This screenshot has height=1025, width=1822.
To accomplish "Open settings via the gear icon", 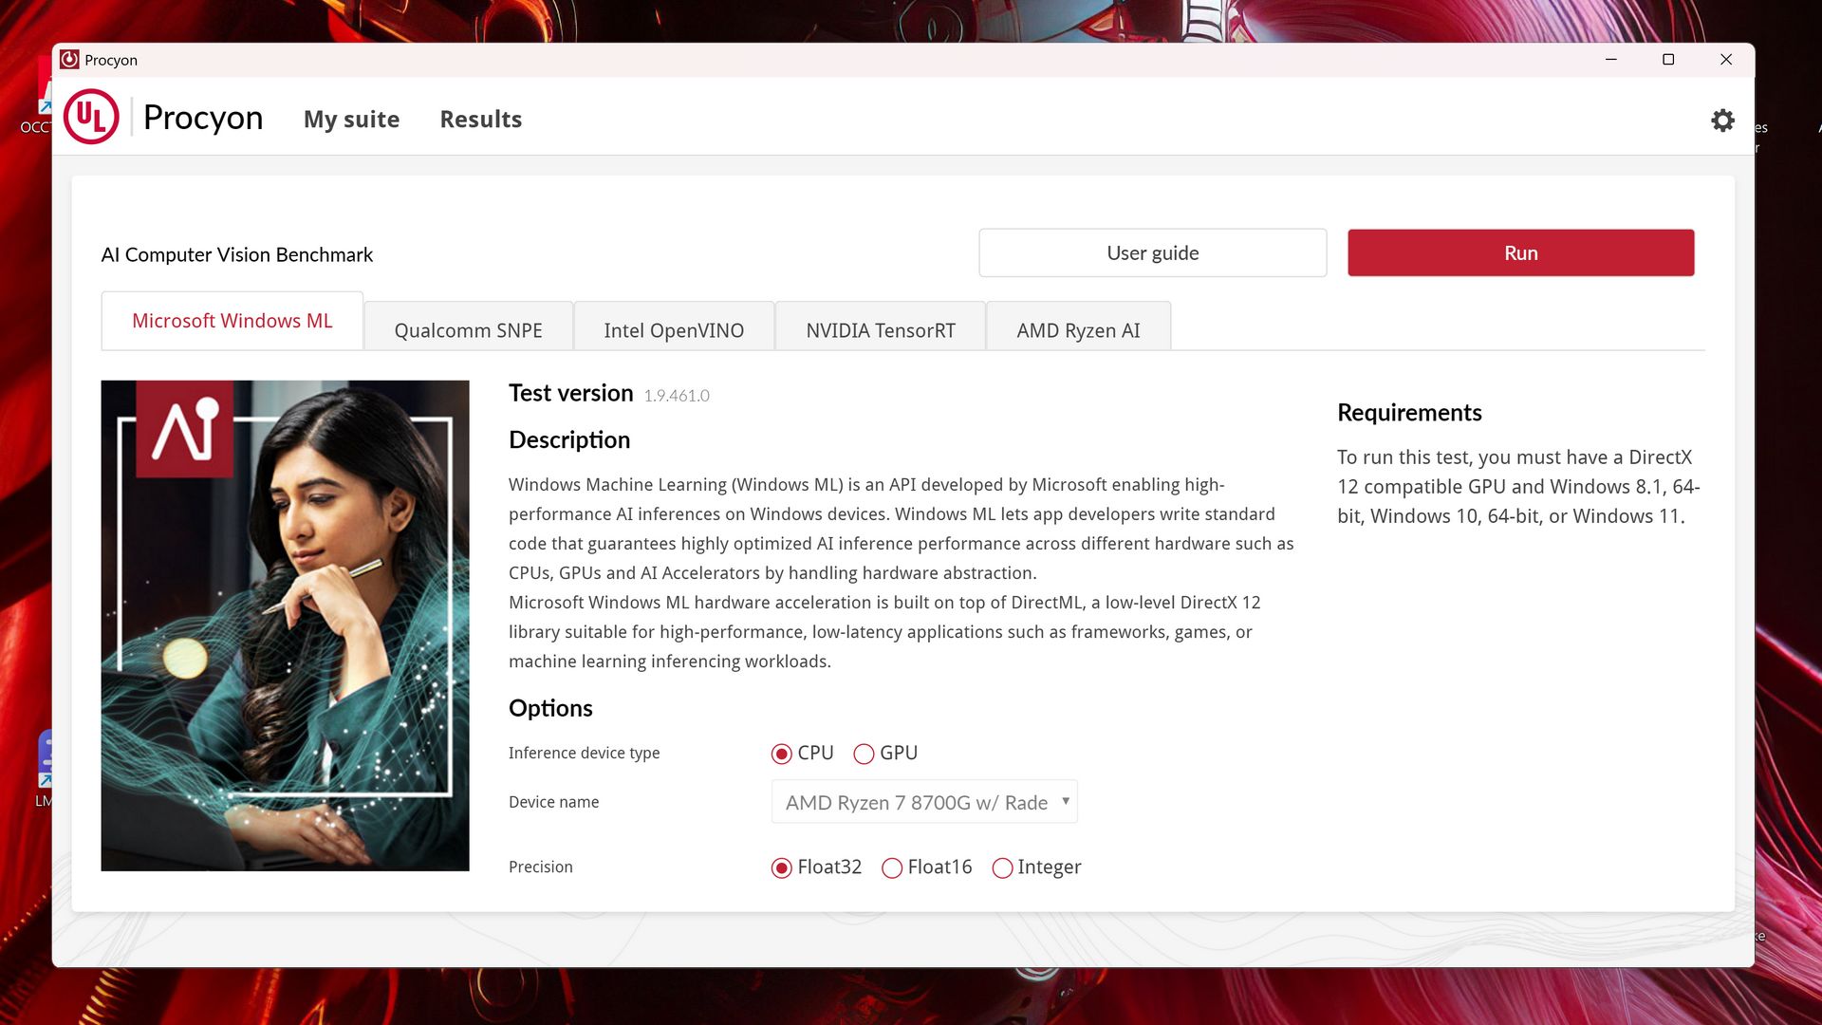I will click(1722, 121).
